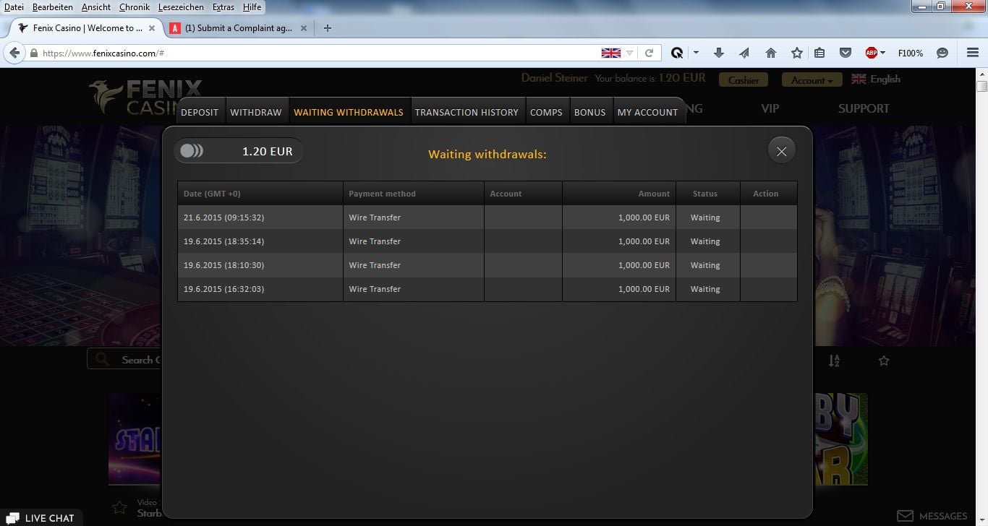
Task: Show bookmarks list icon in the toolbar
Action: click(819, 53)
